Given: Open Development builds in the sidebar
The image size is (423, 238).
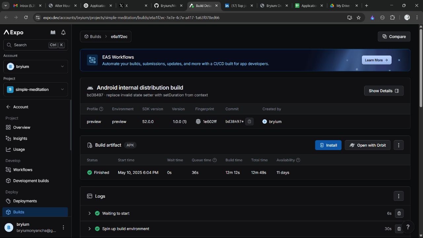Looking at the screenshot, I should [31, 181].
